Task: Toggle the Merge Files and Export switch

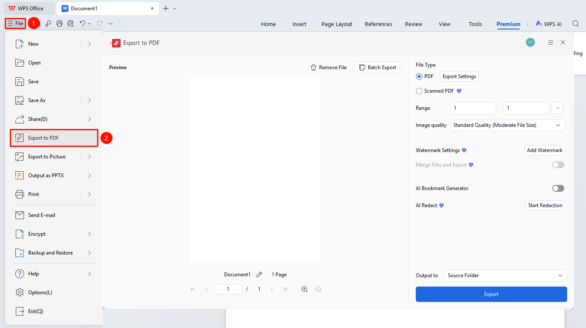Action: coord(558,165)
